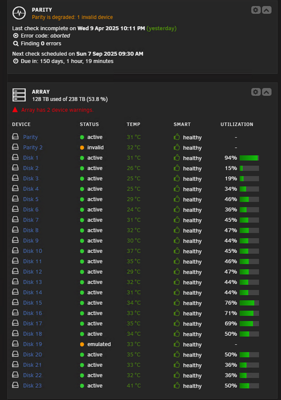The image size is (281, 400).
Task: Collapse the Parity panel with chevron
Action: (x=267, y=10)
